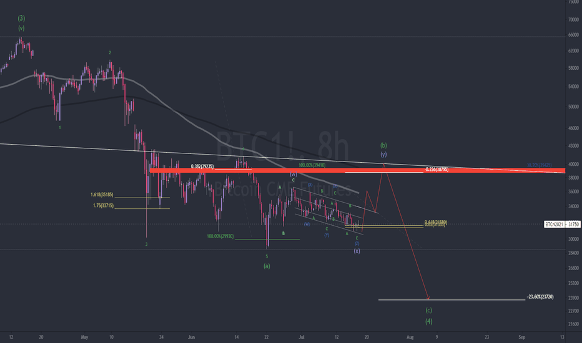The height and width of the screenshot is (343, 582).
Task: Select the green (c) wave label
Action: (x=429, y=311)
